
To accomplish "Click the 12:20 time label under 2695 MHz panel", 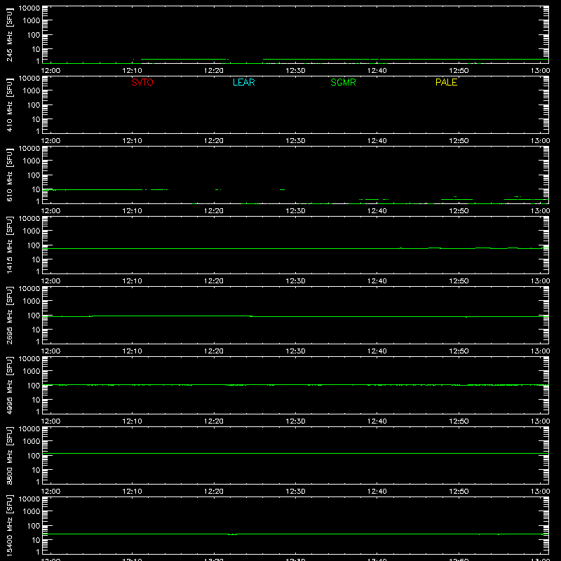I will click(x=214, y=351).
